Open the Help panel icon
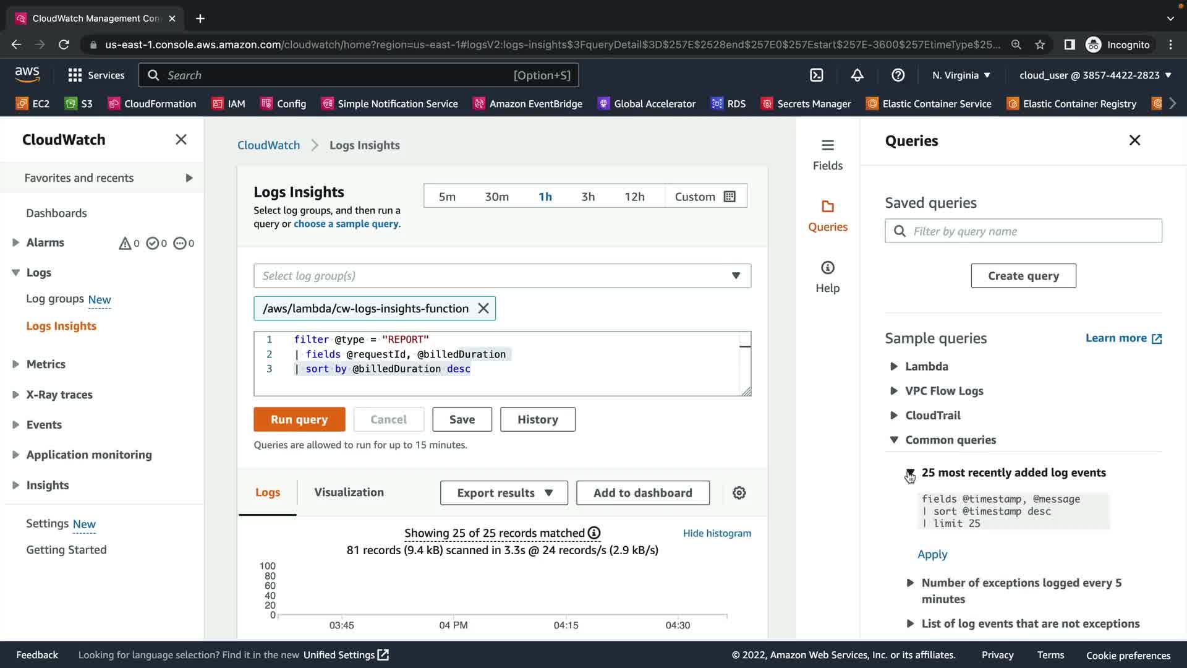Image resolution: width=1187 pixels, height=668 pixels. [x=827, y=276]
